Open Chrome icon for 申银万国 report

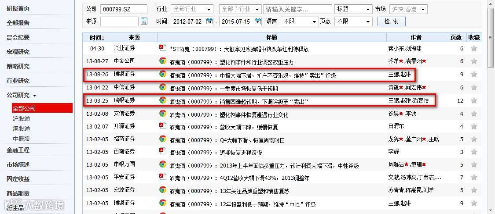coord(162,164)
